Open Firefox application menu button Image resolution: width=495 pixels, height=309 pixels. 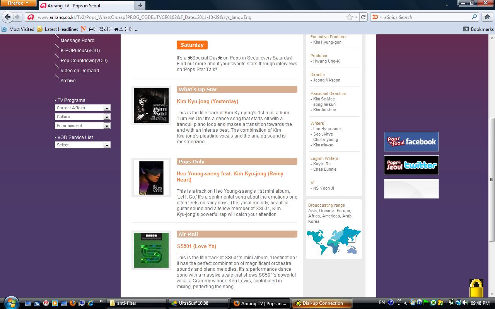click(x=18, y=3)
